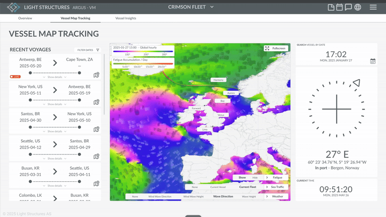386x217 pixels.
Task: Show Antwerp to Cape Town voyage on map
Action: coord(96,75)
